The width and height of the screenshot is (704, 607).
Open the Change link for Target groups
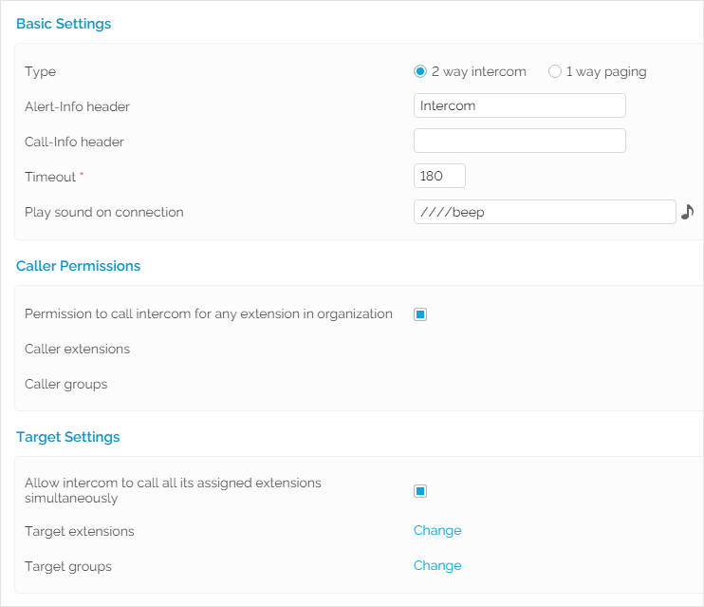tap(437, 565)
